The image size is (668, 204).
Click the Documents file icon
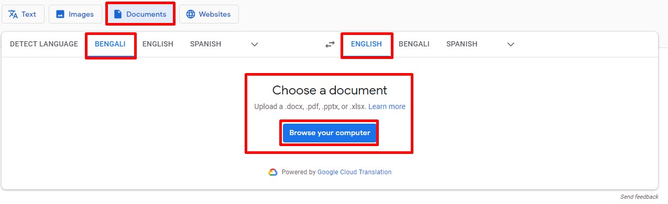118,14
